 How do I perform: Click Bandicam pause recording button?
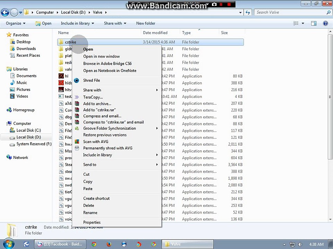pyautogui.click(x=221, y=4)
